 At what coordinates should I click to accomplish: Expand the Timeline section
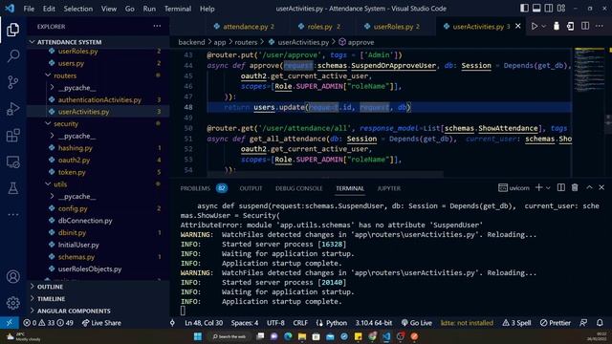98,299
